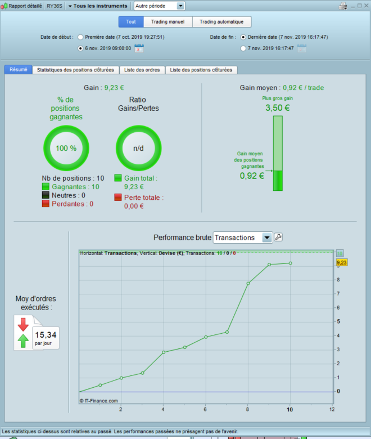The height and width of the screenshot is (439, 371).
Task: Click the last point on performance curve
Action: click(291, 263)
